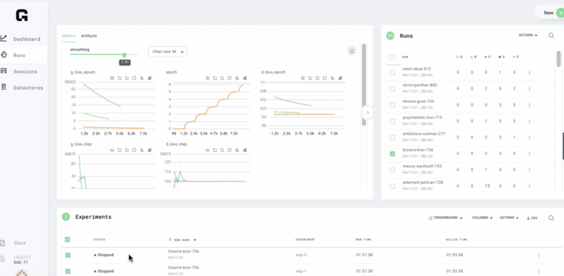The height and width of the screenshot is (276, 564).
Task: Select all runs with header checkbox
Action: [392, 57]
